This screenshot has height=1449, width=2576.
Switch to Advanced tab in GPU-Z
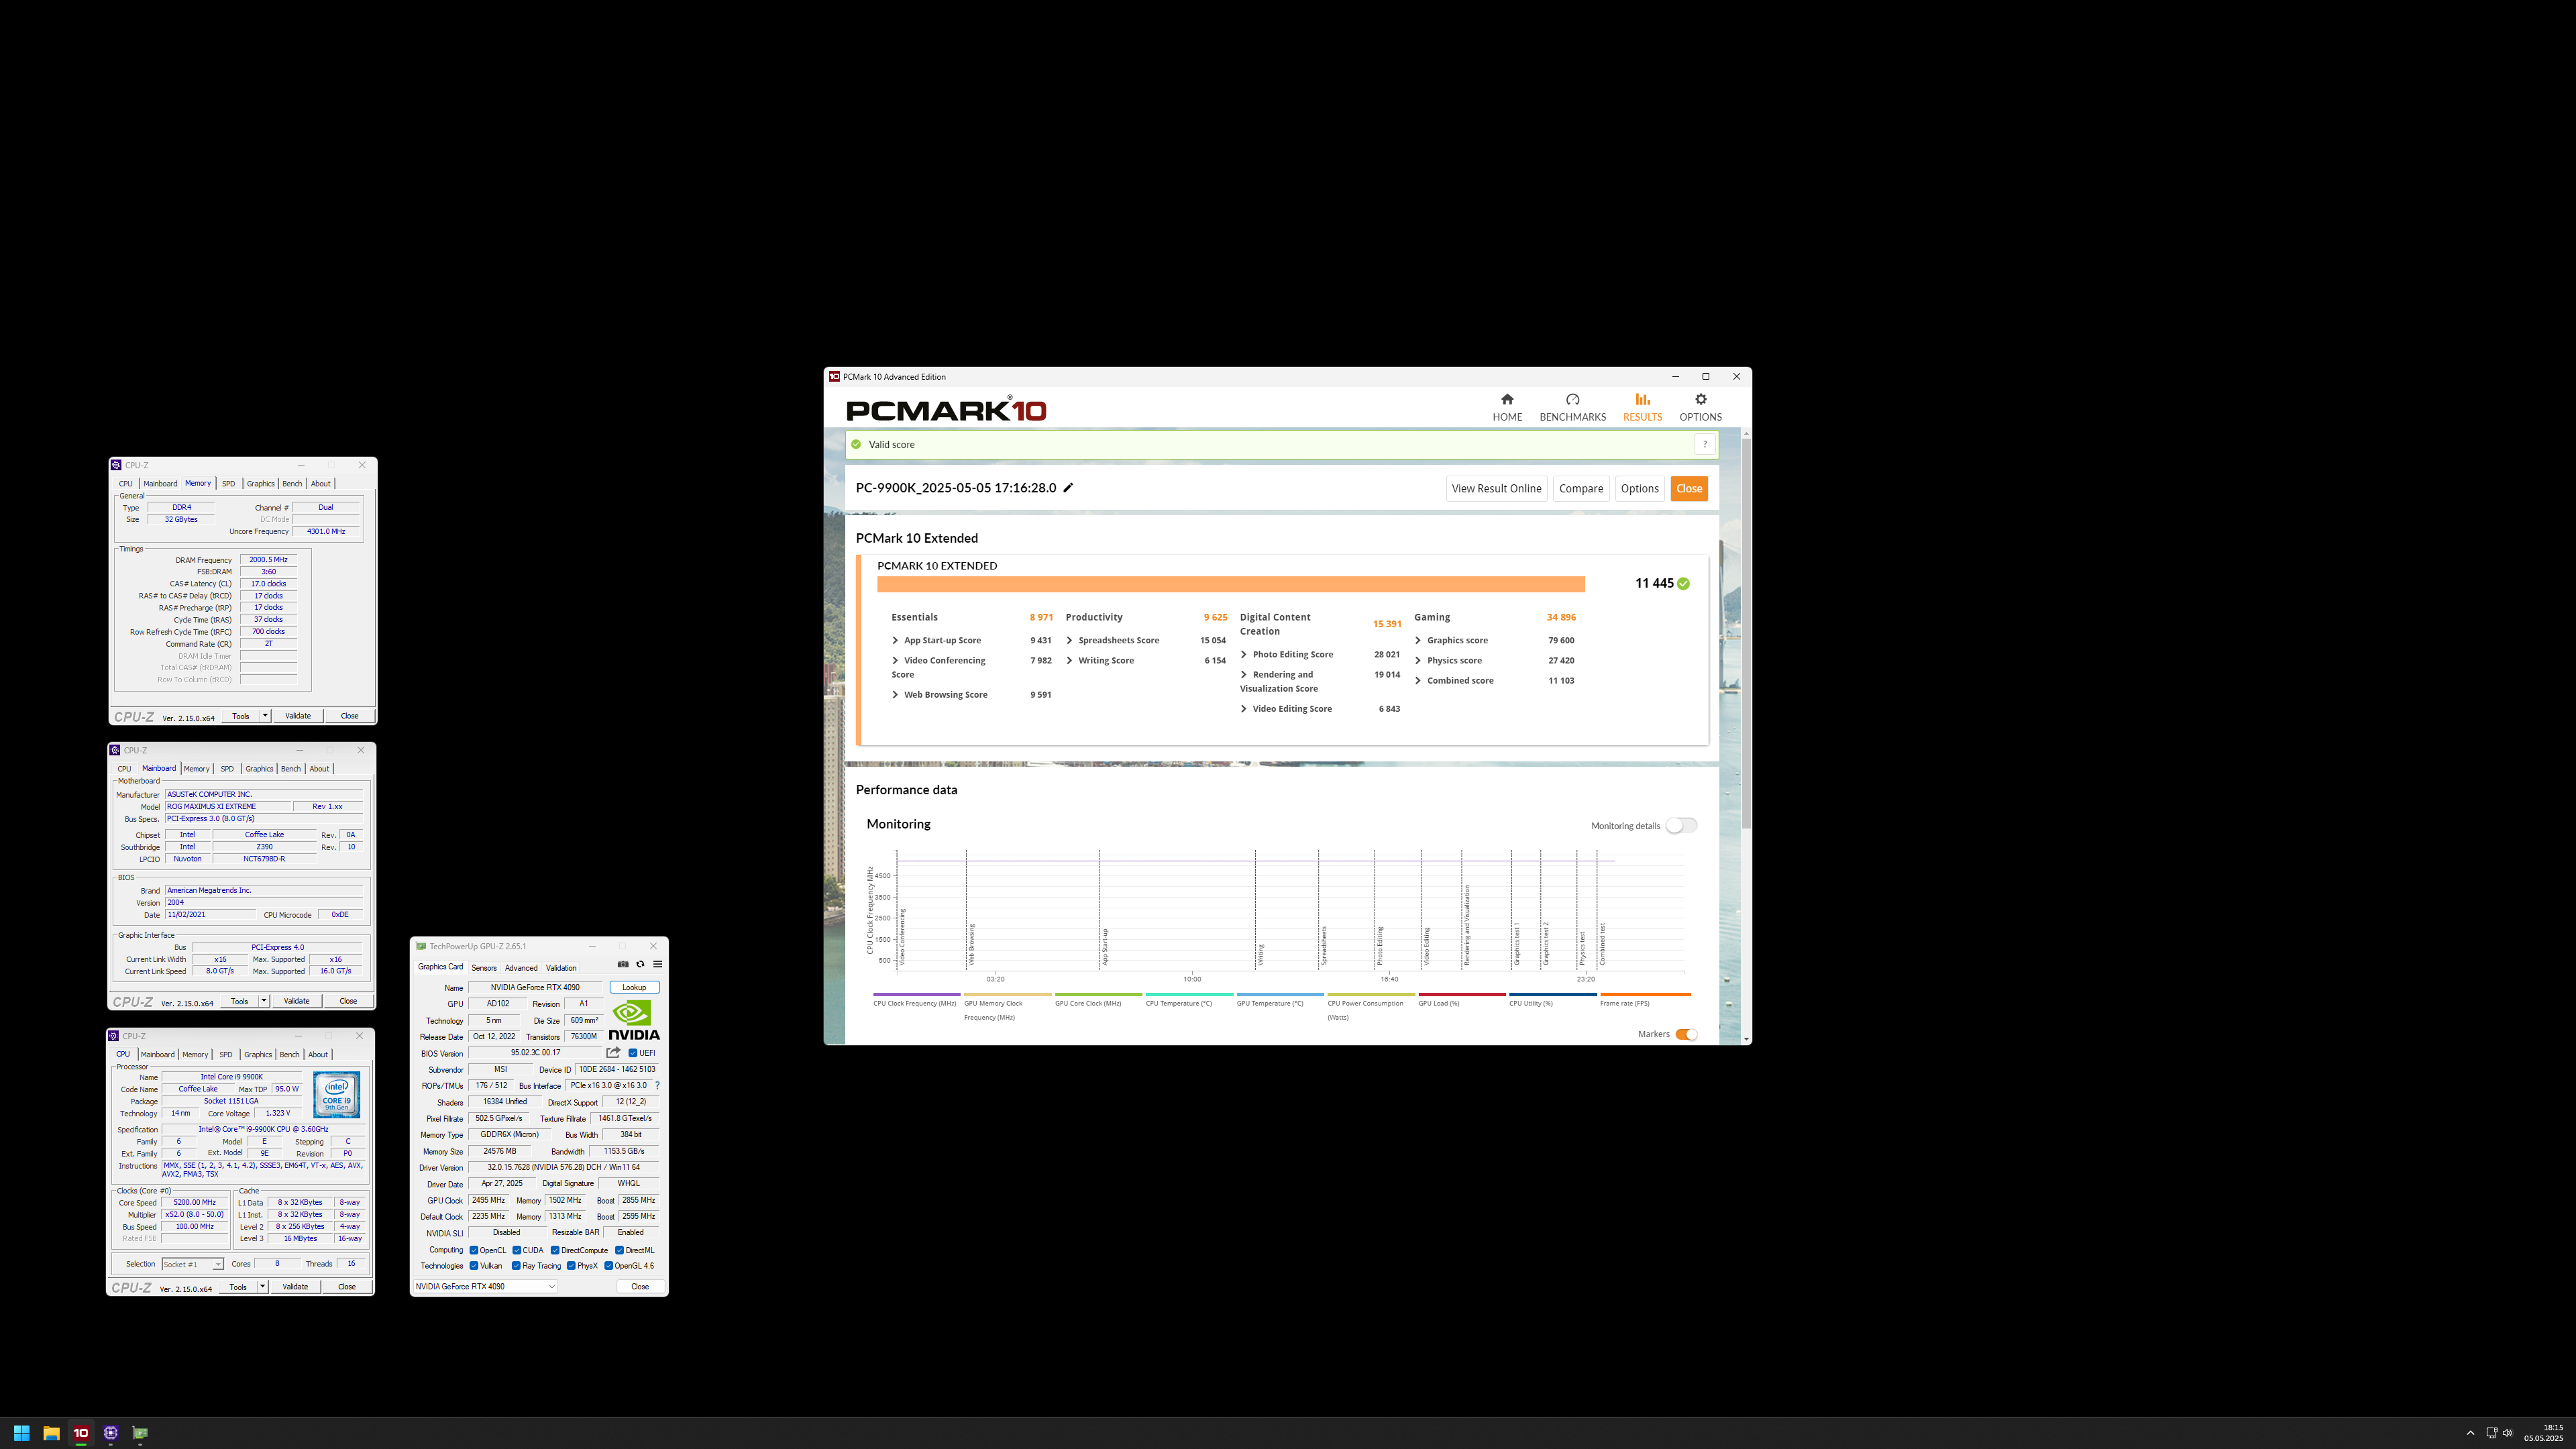click(x=521, y=968)
